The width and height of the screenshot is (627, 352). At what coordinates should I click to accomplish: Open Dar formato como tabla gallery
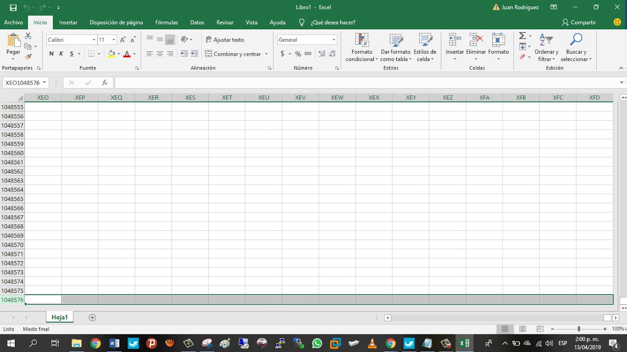click(396, 47)
